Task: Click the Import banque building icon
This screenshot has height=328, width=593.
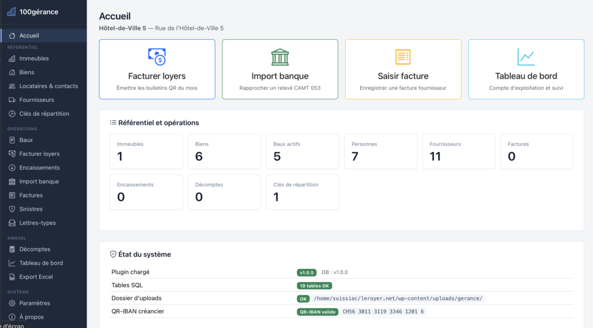Action: [280, 57]
